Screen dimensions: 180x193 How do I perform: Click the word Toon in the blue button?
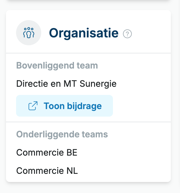[x=54, y=106]
